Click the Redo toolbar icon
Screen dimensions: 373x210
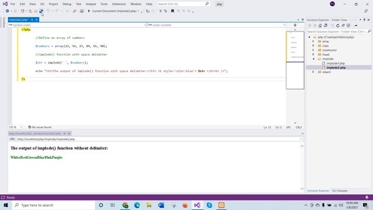tap(57, 11)
